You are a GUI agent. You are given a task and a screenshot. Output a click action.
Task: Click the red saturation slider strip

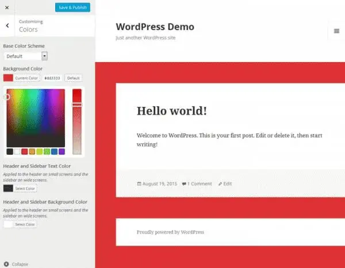pyautogui.click(x=77, y=121)
